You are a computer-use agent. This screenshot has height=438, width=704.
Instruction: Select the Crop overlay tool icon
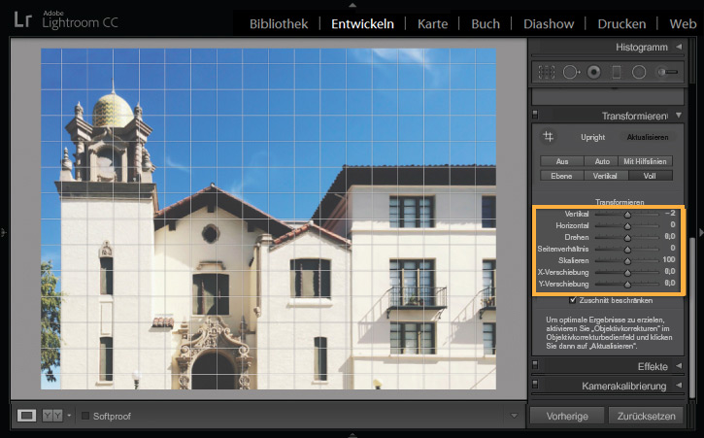(x=547, y=72)
